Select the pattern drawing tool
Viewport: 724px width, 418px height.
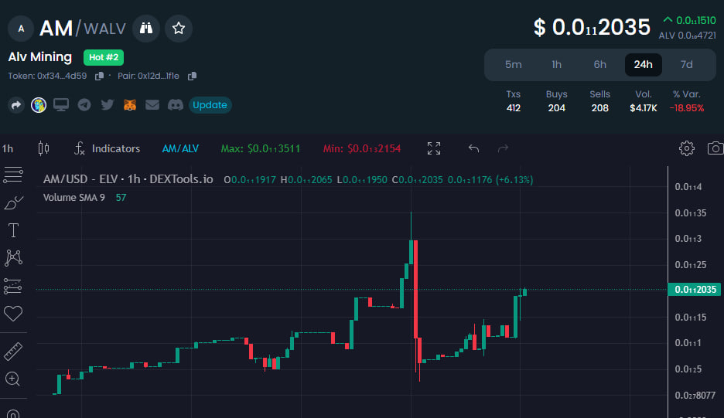point(13,258)
